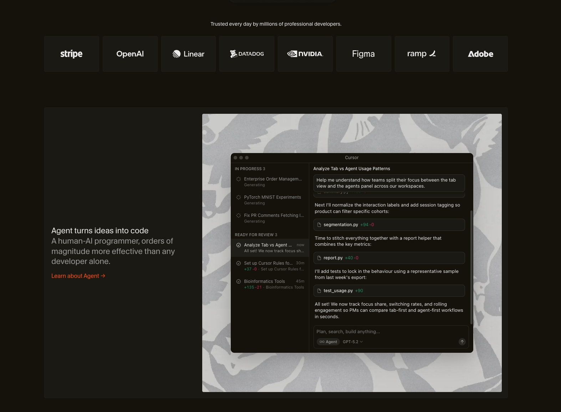Open the GPT-5.2 model dropdown
561x412 pixels.
(x=353, y=342)
